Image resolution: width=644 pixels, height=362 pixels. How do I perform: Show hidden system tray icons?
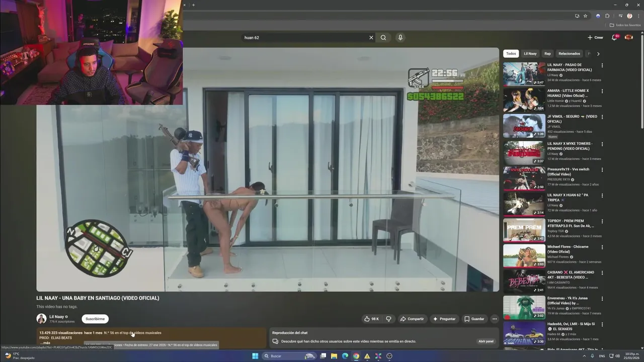click(585, 356)
